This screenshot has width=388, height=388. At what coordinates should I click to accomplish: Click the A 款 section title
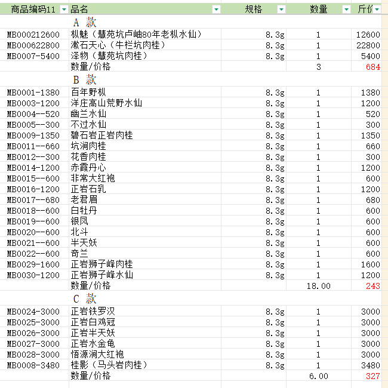coord(85,22)
